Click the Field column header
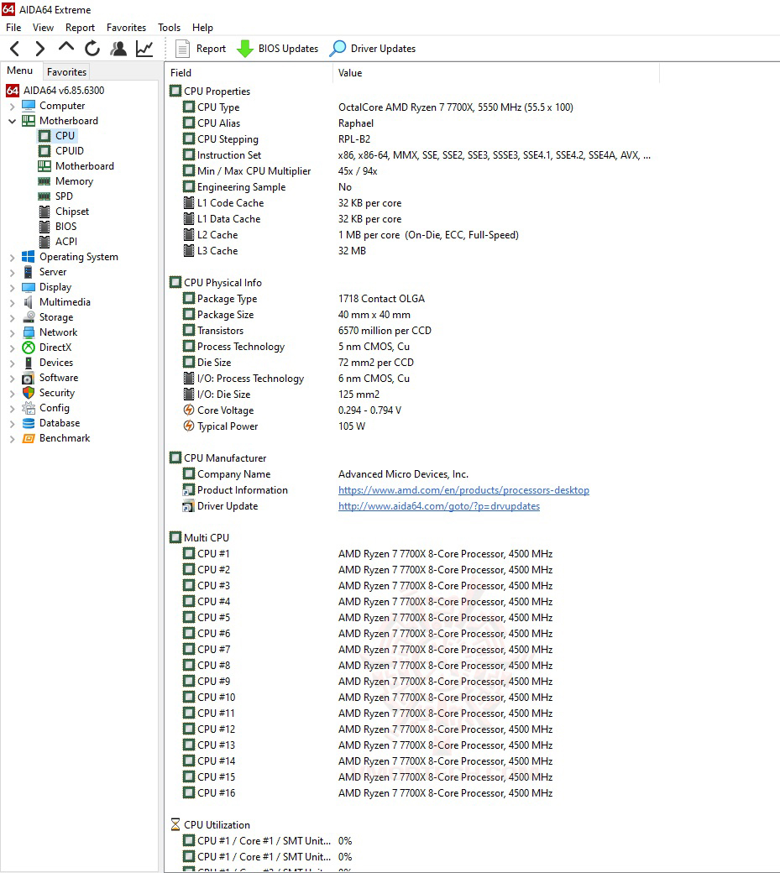The image size is (780, 873). 249,73
